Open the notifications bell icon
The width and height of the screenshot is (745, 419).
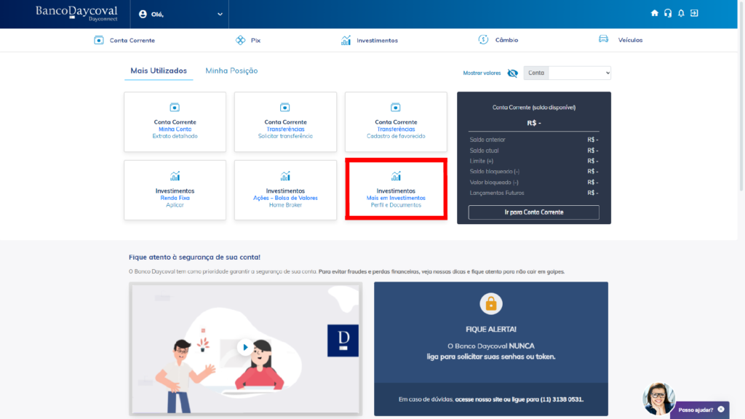coord(681,13)
